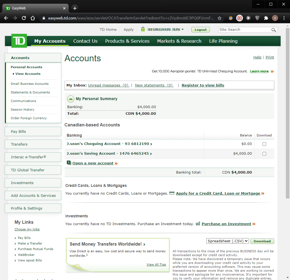Click Apply top link
Screen dimensions: 290x280
tap(129, 30)
